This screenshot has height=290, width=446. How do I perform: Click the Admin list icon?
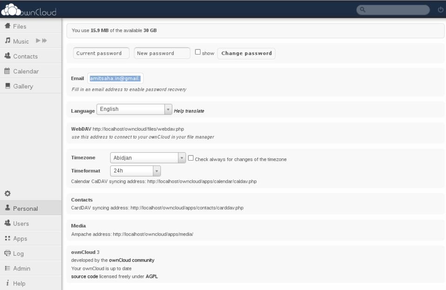point(8,268)
